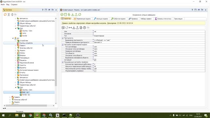Click the gray circular reload icon in properties toolbar

coord(67,28)
